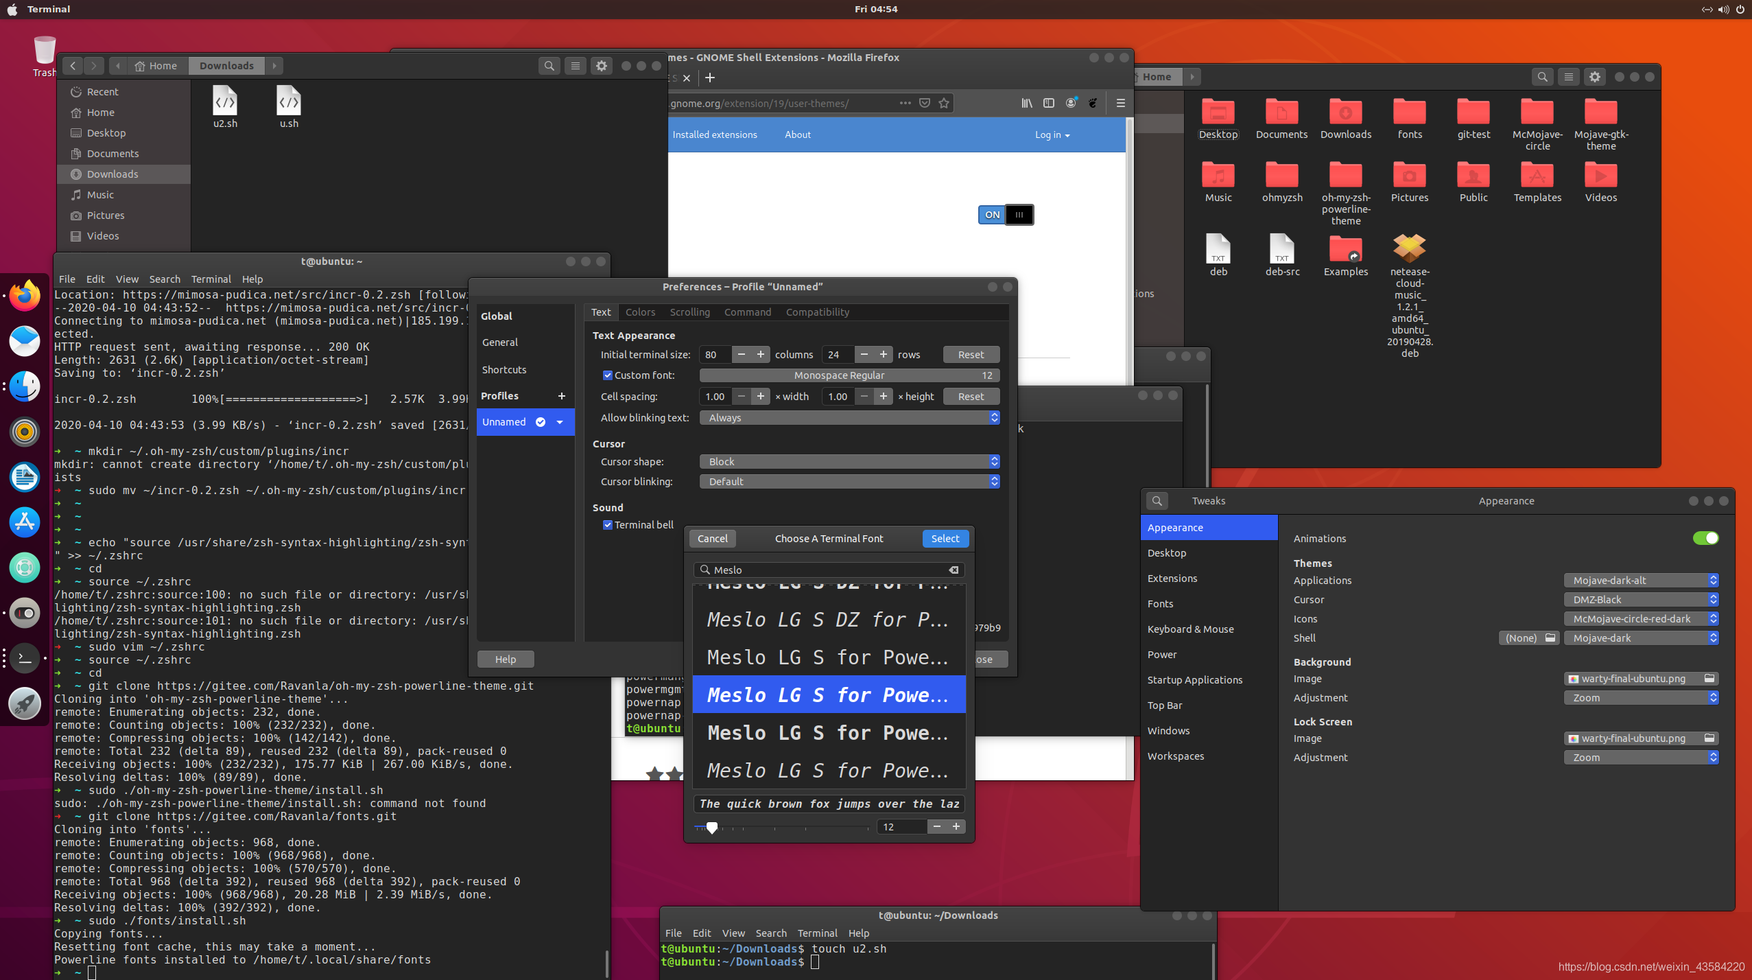Switch to the Colors tab in Preferences
The height and width of the screenshot is (980, 1752).
640,312
